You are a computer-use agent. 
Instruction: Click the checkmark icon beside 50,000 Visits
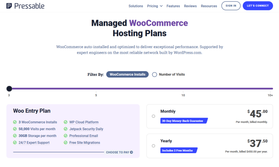[15, 129]
